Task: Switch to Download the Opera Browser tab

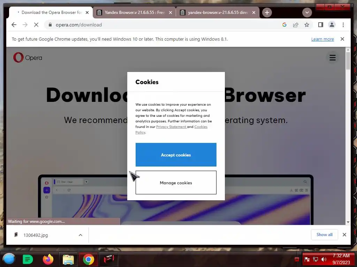Action: pyautogui.click(x=51, y=13)
